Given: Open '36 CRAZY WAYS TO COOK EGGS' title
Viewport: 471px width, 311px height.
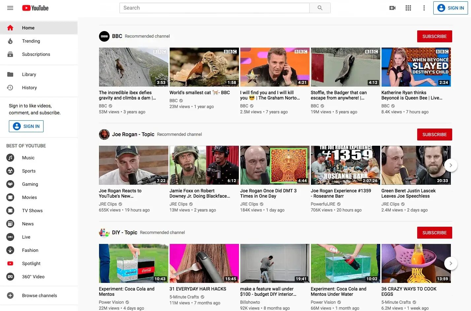Looking at the screenshot, I should click(409, 292).
